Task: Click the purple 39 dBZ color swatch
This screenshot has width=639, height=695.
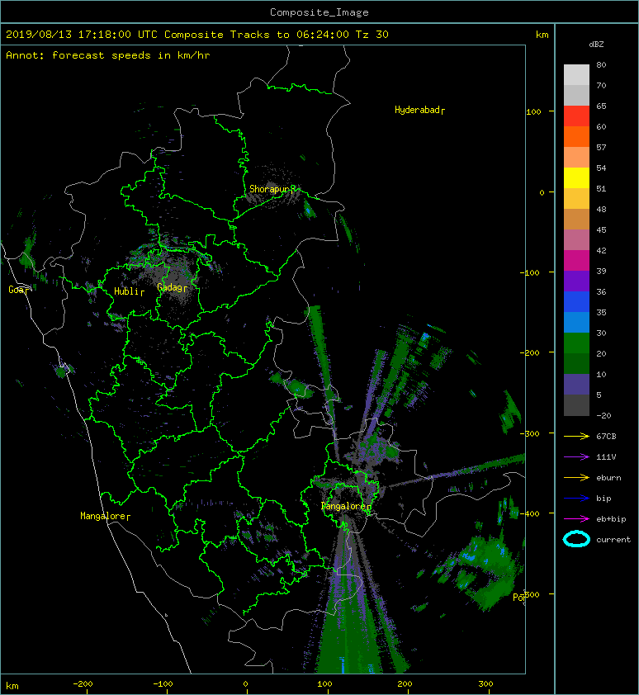Action: click(x=576, y=281)
